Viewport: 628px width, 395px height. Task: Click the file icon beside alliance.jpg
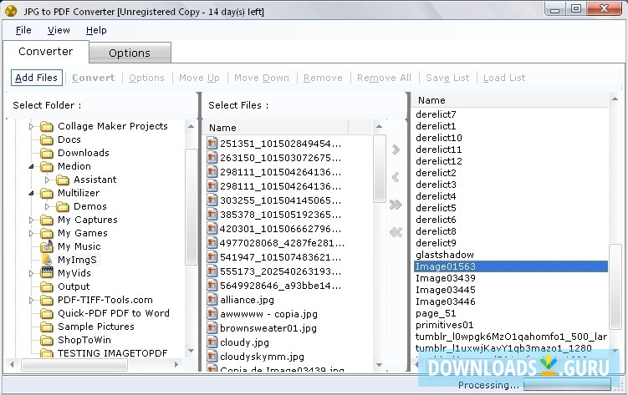(212, 300)
